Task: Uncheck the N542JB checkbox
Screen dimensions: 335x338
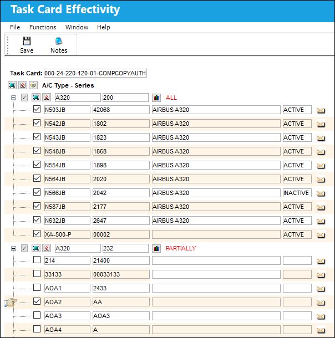Action: 37,123
